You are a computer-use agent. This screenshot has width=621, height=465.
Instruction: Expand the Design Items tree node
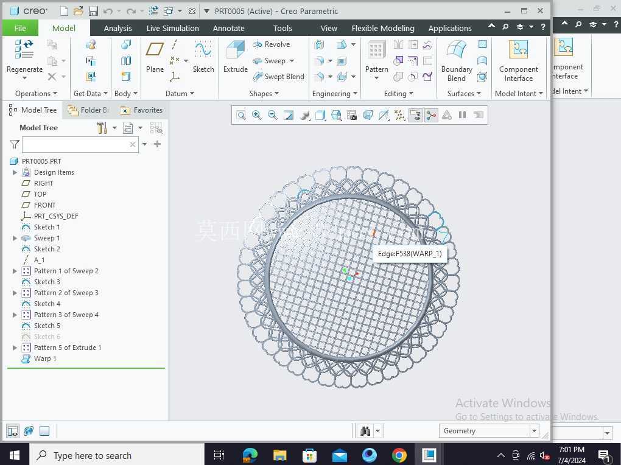(x=15, y=172)
